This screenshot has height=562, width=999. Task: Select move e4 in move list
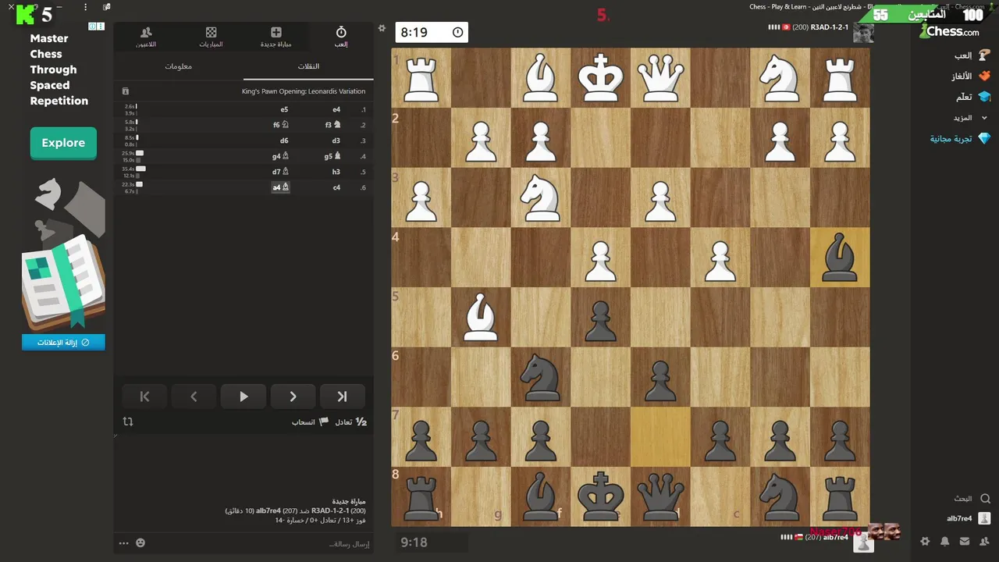coord(336,110)
